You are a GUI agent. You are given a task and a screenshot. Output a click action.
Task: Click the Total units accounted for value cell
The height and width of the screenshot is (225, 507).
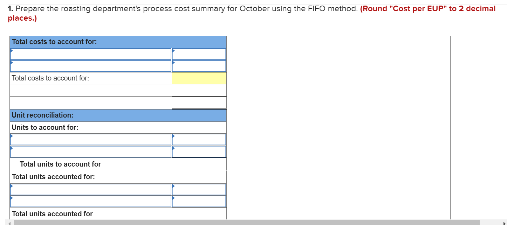point(198,214)
